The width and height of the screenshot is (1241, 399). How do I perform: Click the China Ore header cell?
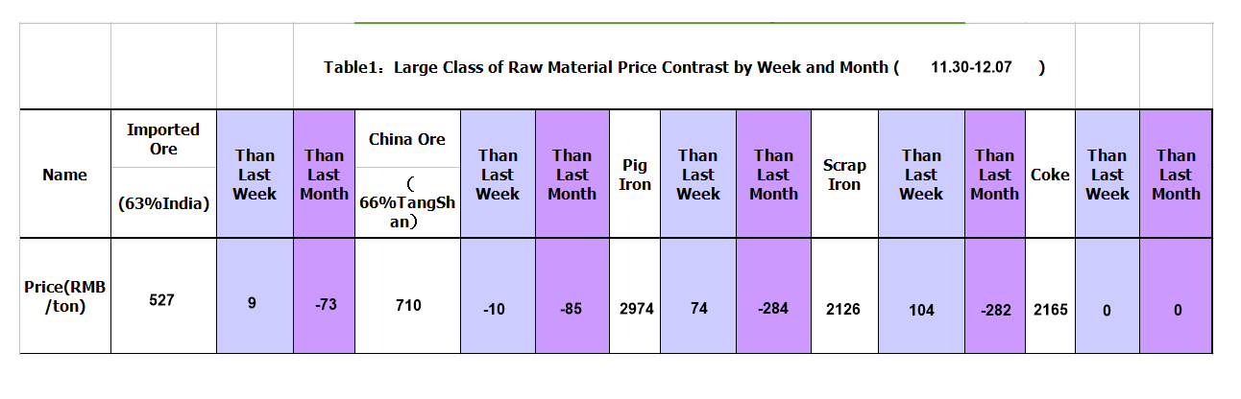point(407,139)
